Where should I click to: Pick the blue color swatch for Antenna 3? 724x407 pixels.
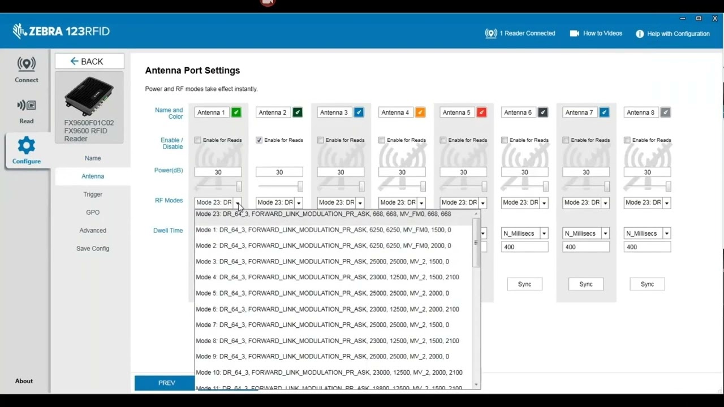359,112
